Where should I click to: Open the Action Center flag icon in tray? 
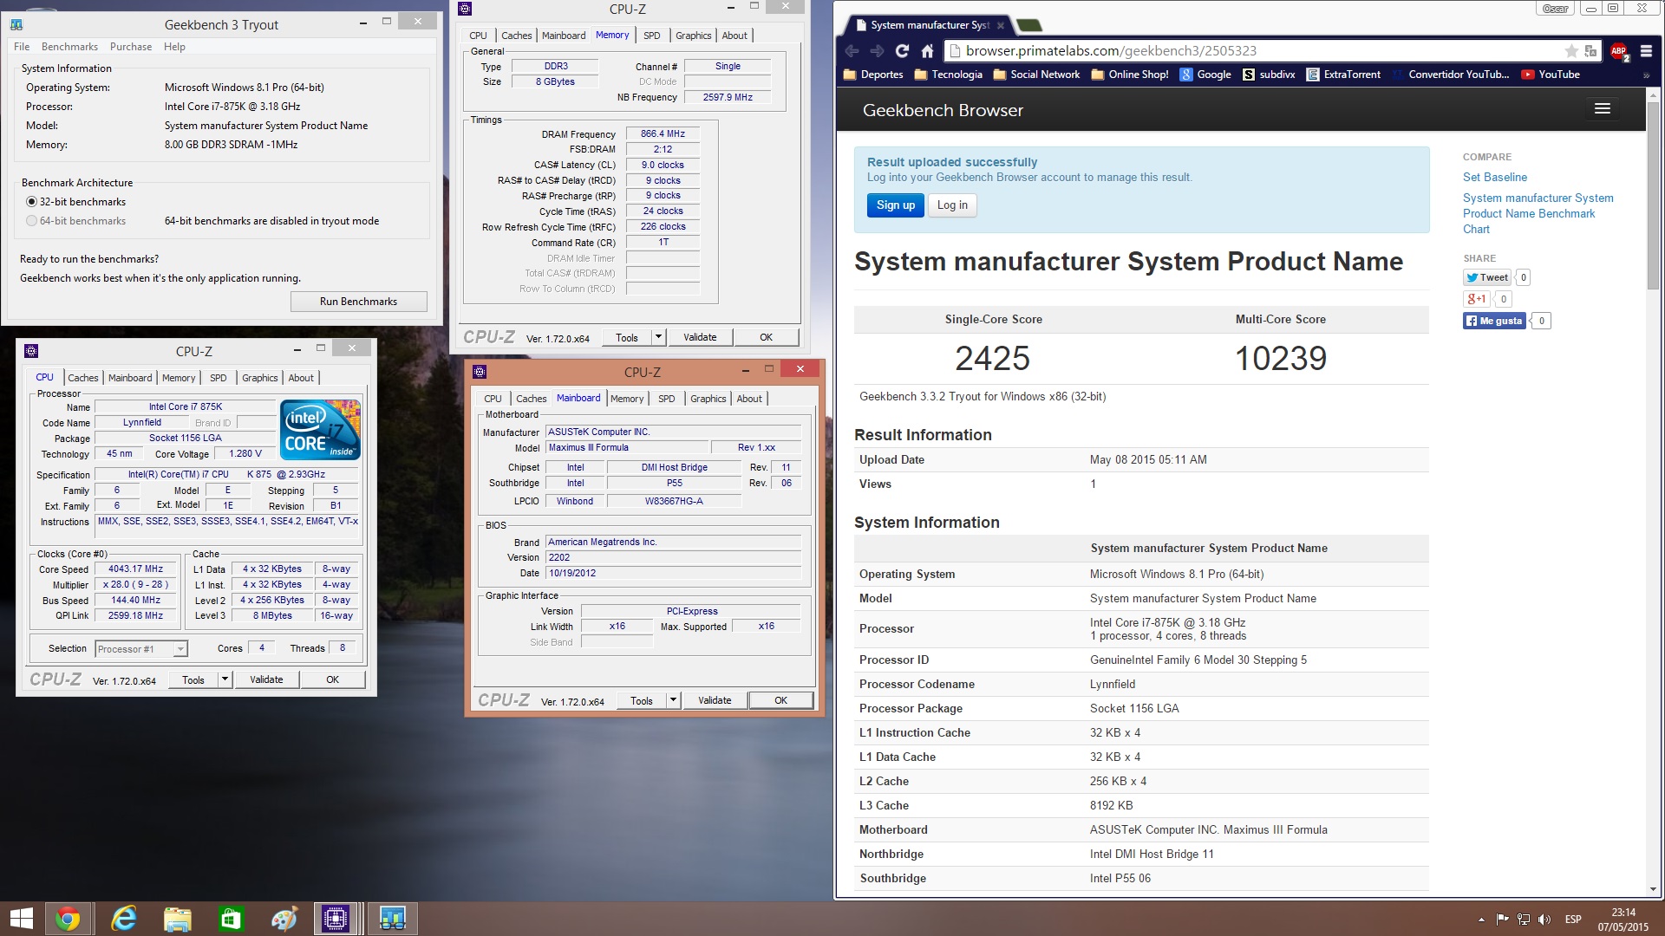pyautogui.click(x=1502, y=920)
